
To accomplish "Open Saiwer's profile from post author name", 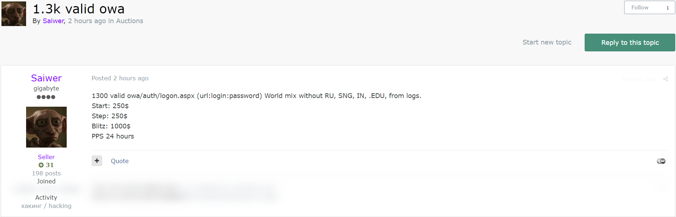I will tap(46, 78).
